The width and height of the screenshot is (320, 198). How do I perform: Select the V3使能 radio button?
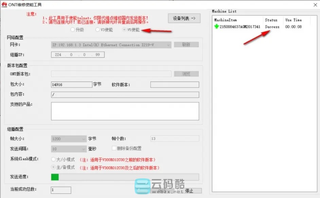(x=97, y=29)
